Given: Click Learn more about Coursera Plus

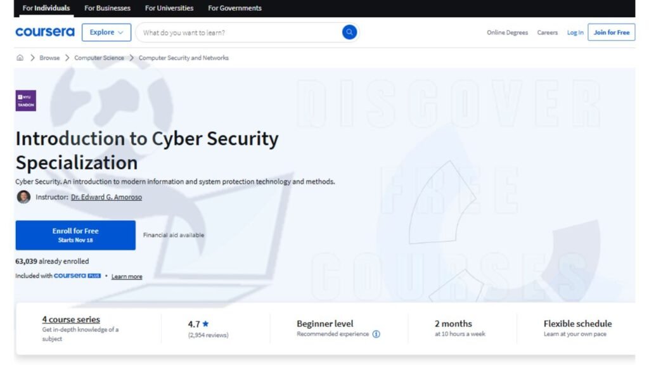Looking at the screenshot, I should (127, 276).
